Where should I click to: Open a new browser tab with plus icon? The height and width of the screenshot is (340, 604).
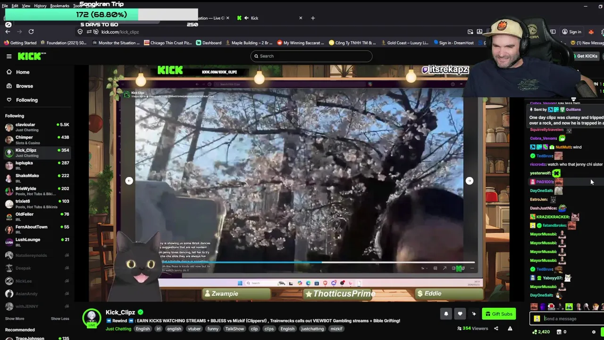pyautogui.click(x=312, y=18)
